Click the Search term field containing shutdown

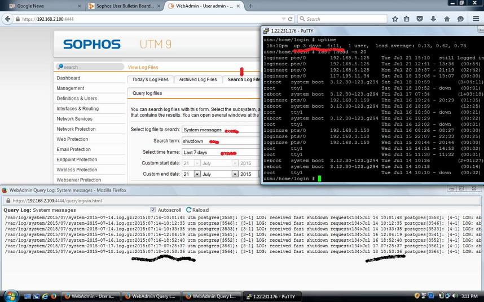click(x=221, y=141)
